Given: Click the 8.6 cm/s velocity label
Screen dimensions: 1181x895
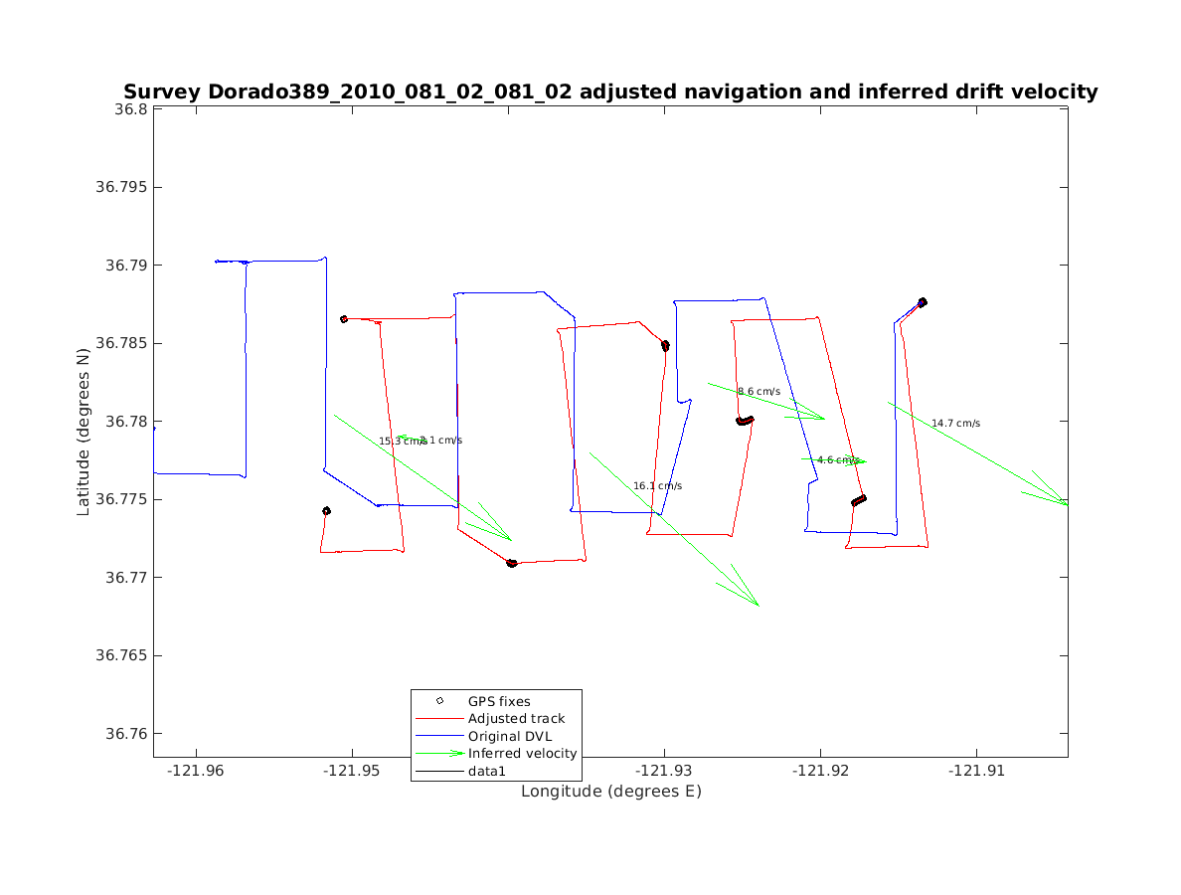Looking at the screenshot, I should pos(759,392).
